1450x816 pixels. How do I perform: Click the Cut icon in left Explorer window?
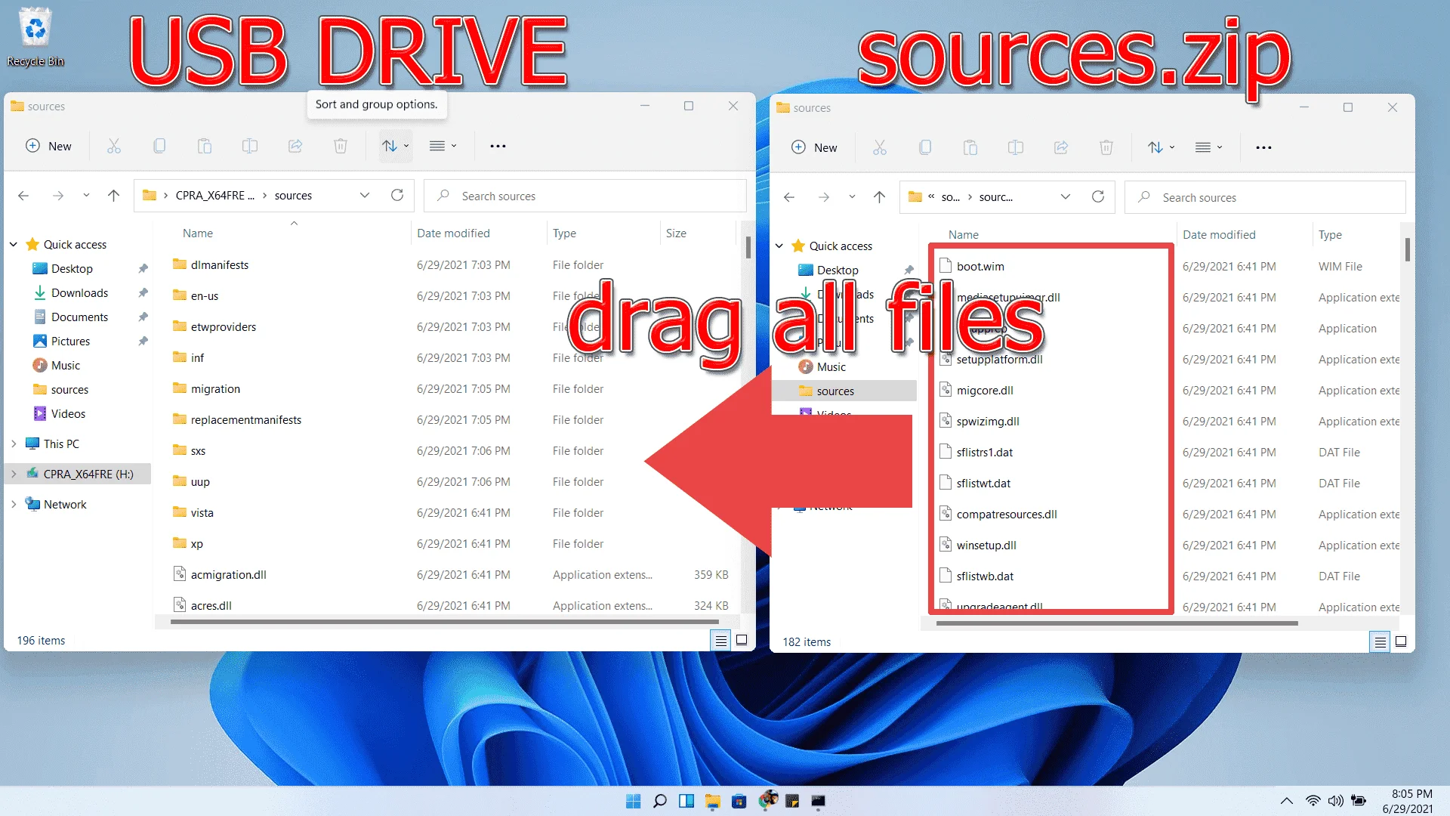click(114, 146)
